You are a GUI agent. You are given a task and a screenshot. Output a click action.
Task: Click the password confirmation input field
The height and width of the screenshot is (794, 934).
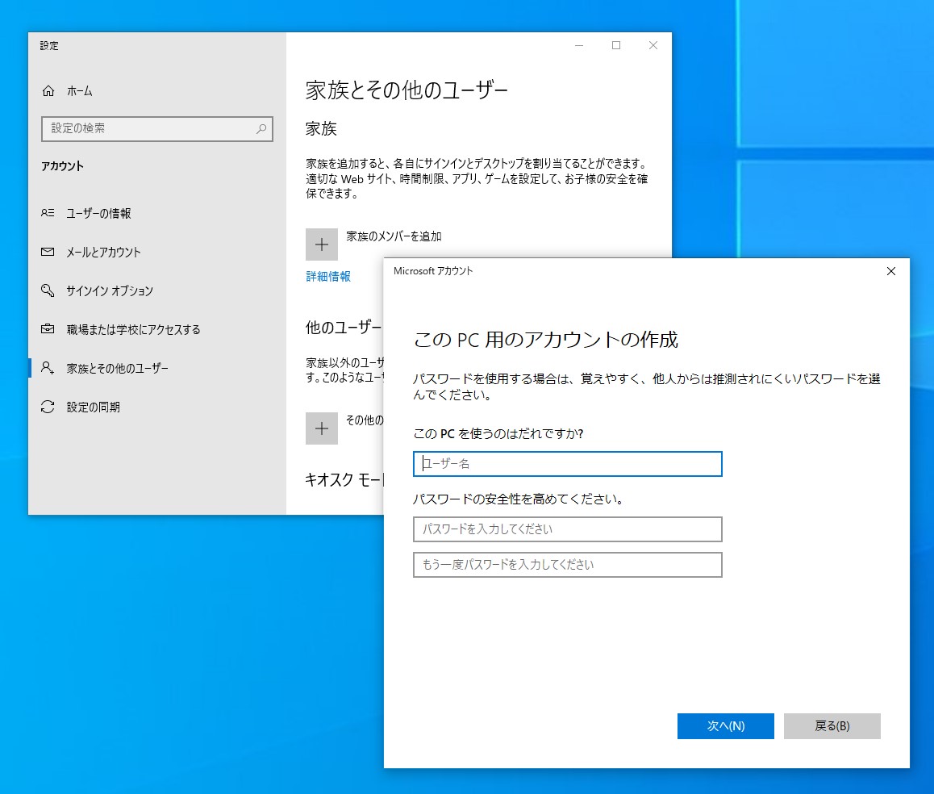coord(567,565)
